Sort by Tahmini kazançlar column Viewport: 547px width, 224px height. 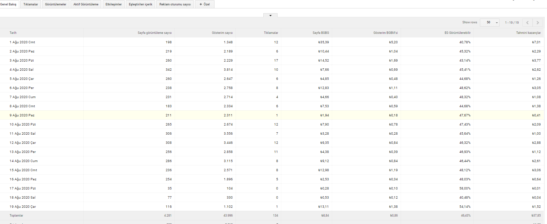(x=528, y=33)
